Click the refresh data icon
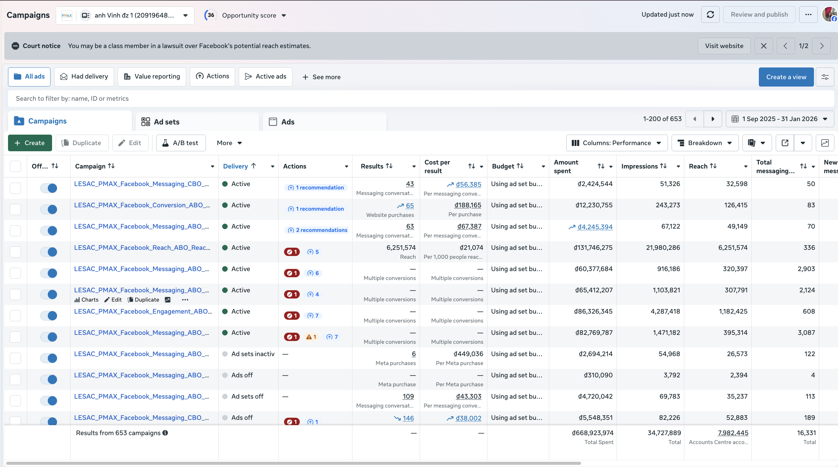This screenshot has width=838, height=467. (x=710, y=15)
